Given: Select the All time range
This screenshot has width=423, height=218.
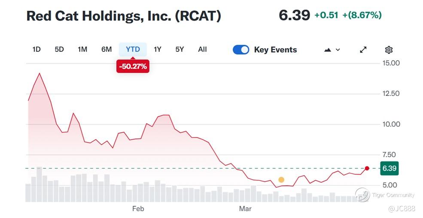Looking at the screenshot, I should coord(202,49).
